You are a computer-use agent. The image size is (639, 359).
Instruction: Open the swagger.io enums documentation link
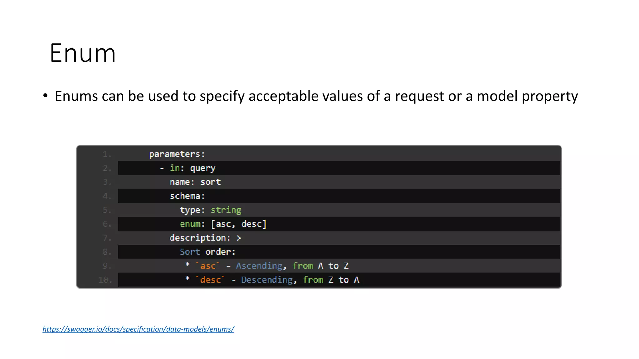coord(138,329)
